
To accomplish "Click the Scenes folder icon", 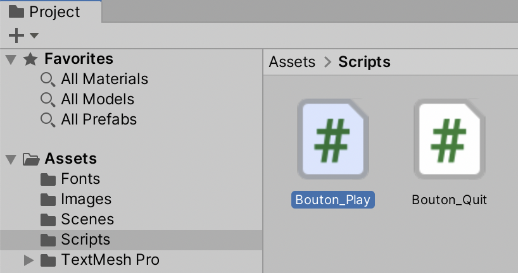I will [48, 220].
